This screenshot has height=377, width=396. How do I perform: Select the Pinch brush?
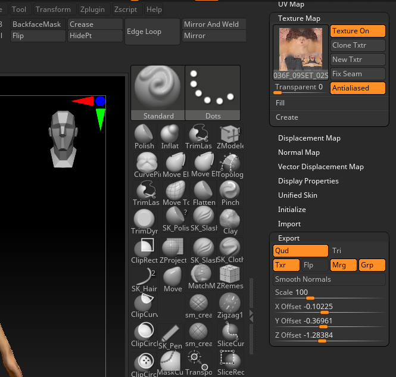[x=229, y=193]
